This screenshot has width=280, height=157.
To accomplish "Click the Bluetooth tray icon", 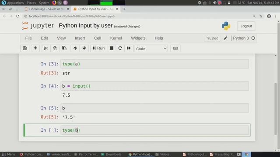I will [199, 3].
